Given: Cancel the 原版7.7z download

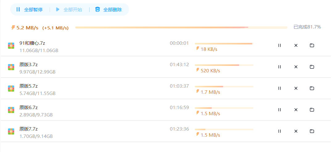Looking at the screenshot, I should pos(296,131).
